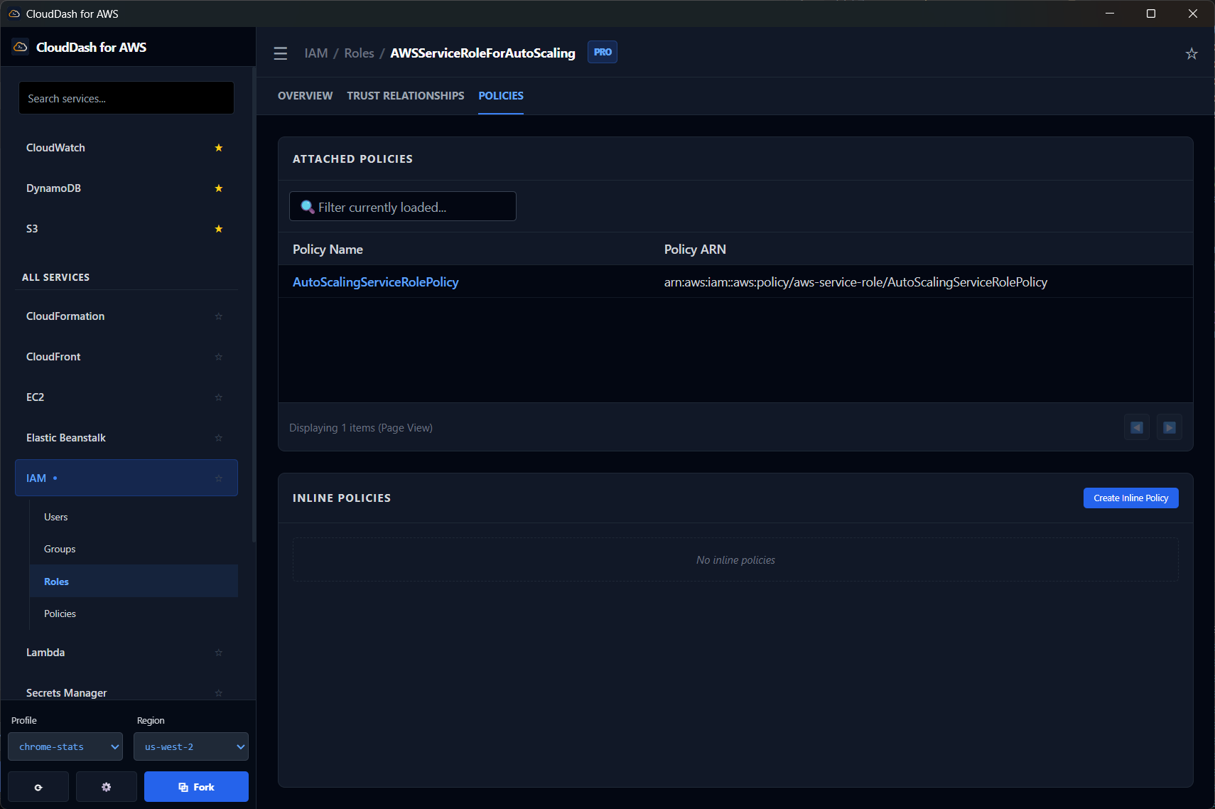Switch to the Overview tab
The height and width of the screenshot is (809, 1215).
click(x=305, y=96)
